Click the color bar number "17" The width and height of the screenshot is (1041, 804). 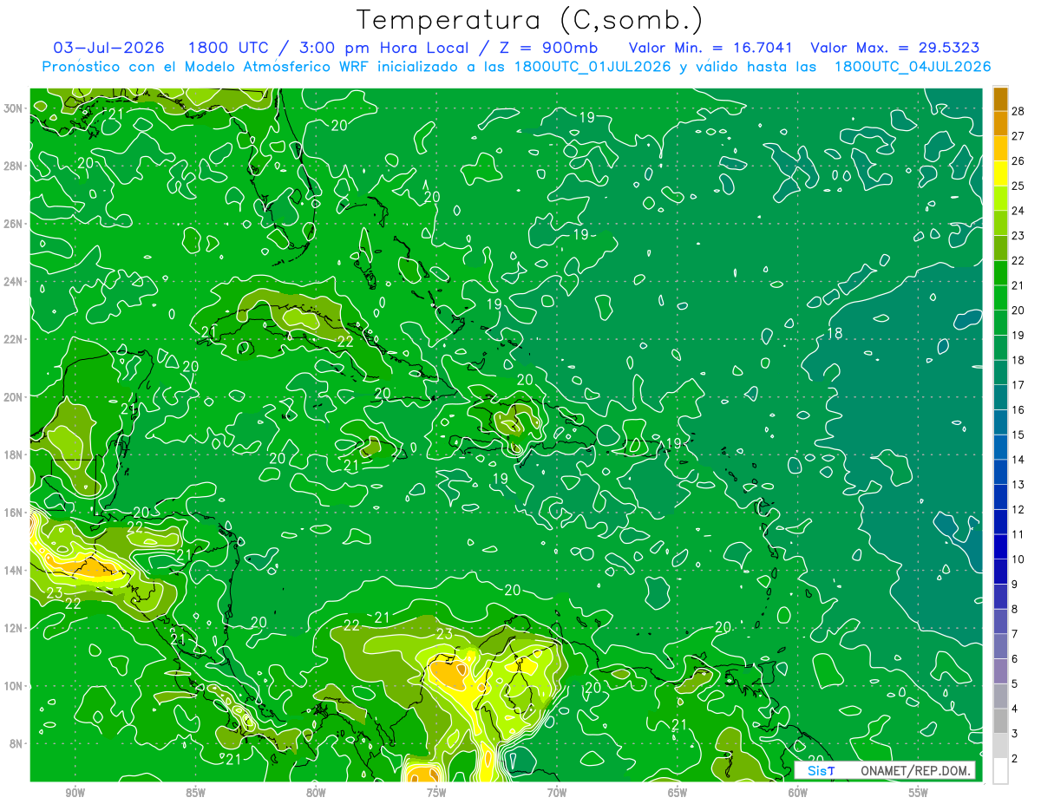[x=1018, y=385]
